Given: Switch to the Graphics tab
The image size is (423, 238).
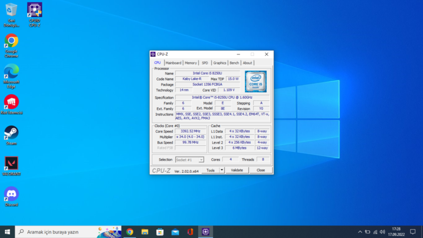Looking at the screenshot, I should [220, 63].
